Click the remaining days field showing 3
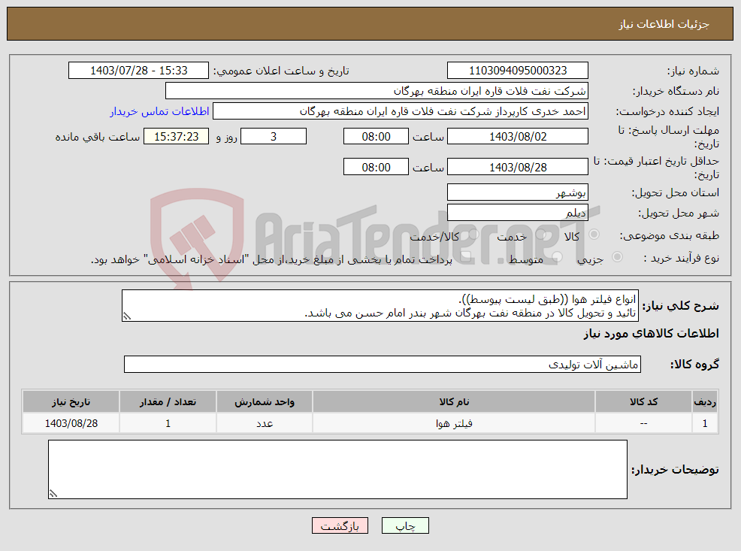Screen dimensions: 741x551 point(273,137)
